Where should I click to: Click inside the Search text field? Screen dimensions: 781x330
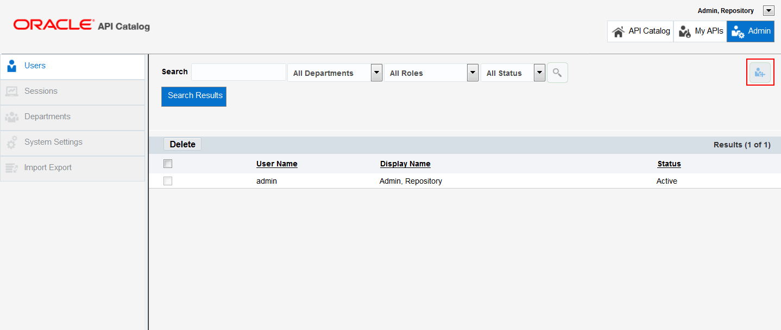tap(238, 72)
